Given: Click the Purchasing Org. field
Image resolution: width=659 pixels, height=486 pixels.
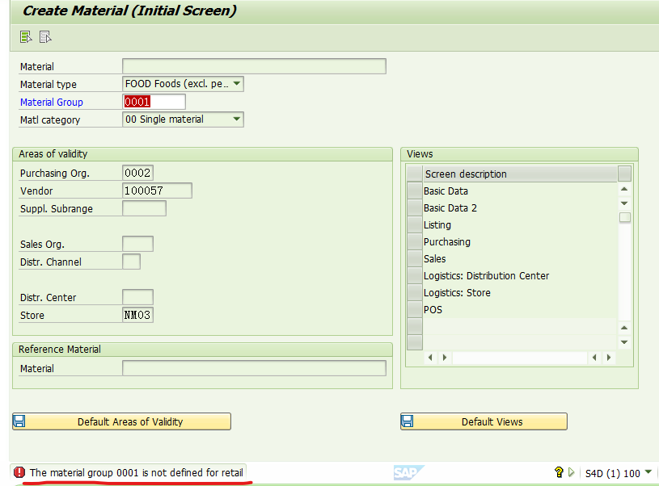Looking at the screenshot, I should tap(137, 173).
